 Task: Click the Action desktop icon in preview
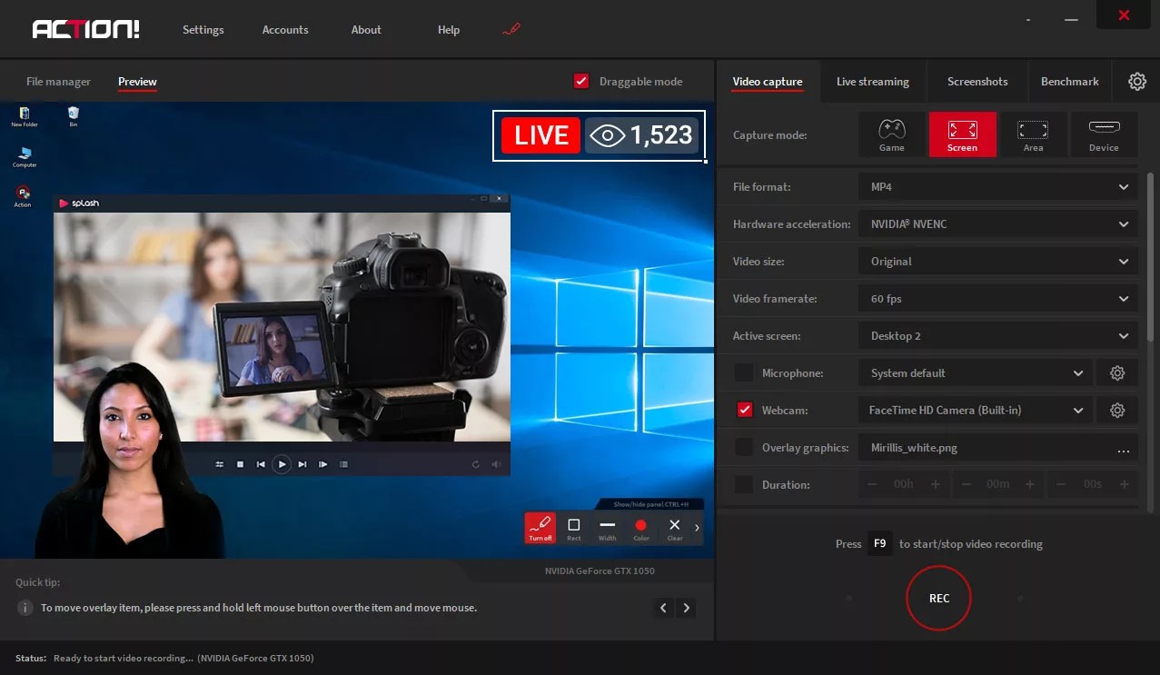click(x=23, y=196)
